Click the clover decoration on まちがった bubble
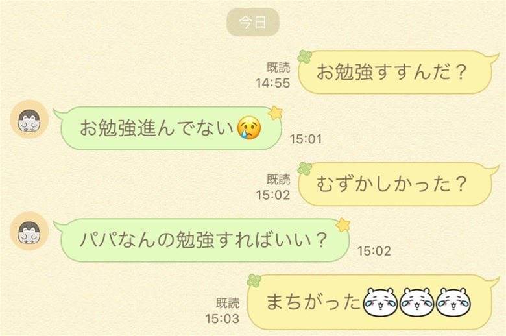Screen dimensions: 506x336 coord(254,280)
